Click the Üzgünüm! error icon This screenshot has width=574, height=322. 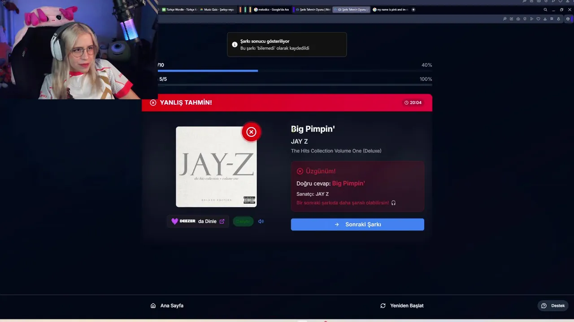(300, 171)
